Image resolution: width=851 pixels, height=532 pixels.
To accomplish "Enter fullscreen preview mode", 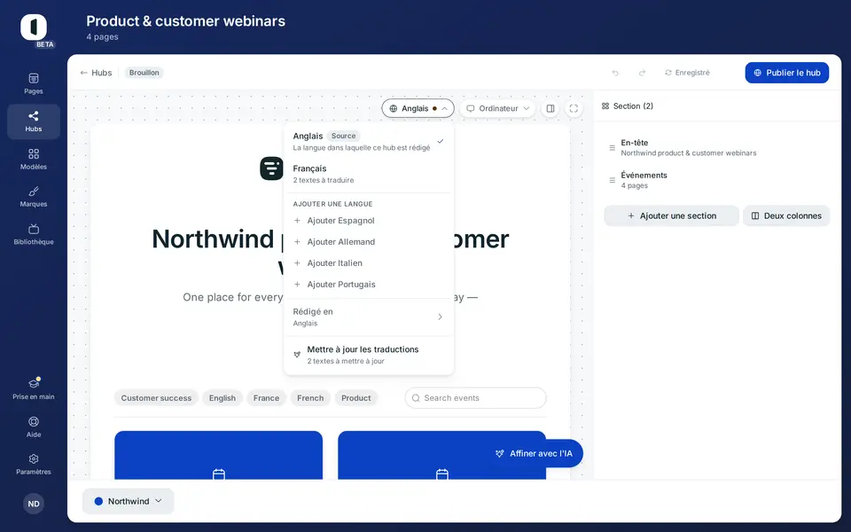I will [x=574, y=108].
